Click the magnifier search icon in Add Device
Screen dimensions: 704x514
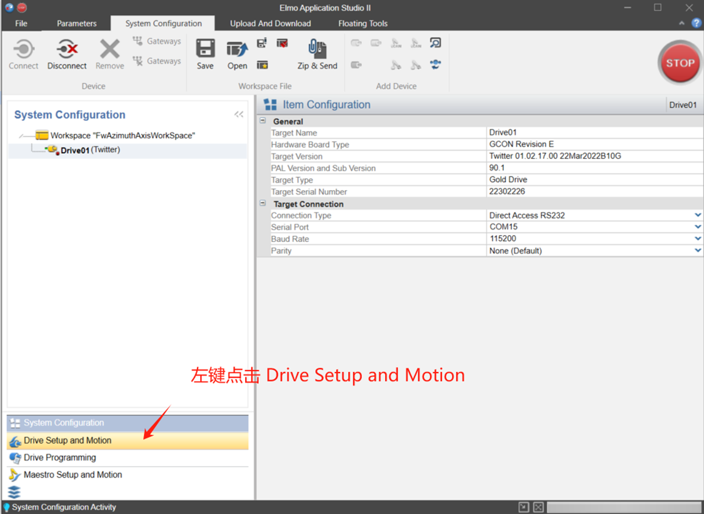pyautogui.click(x=435, y=43)
